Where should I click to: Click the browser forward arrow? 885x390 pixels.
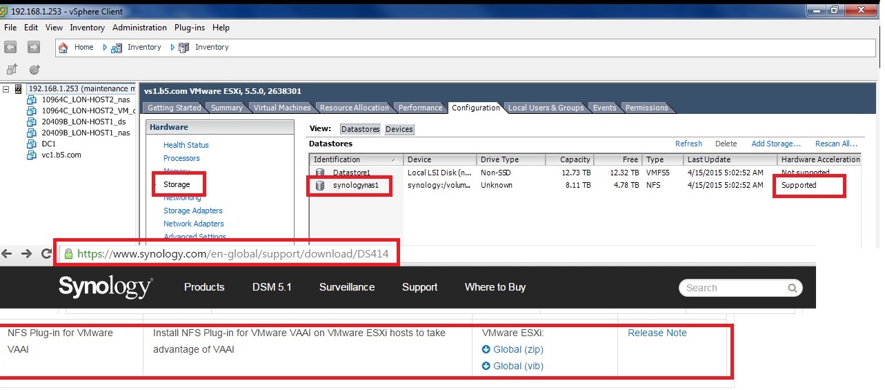click(26, 253)
